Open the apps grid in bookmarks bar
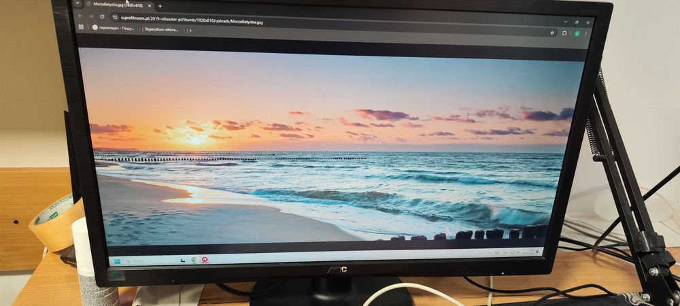 [81, 27]
